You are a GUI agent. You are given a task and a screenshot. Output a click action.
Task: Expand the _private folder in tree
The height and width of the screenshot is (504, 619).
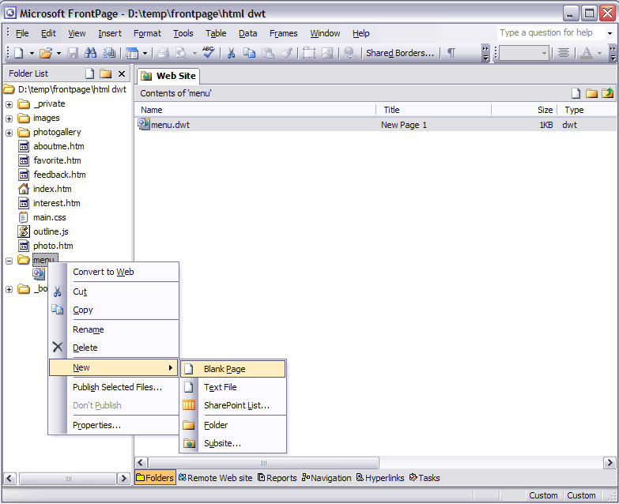pos(9,104)
